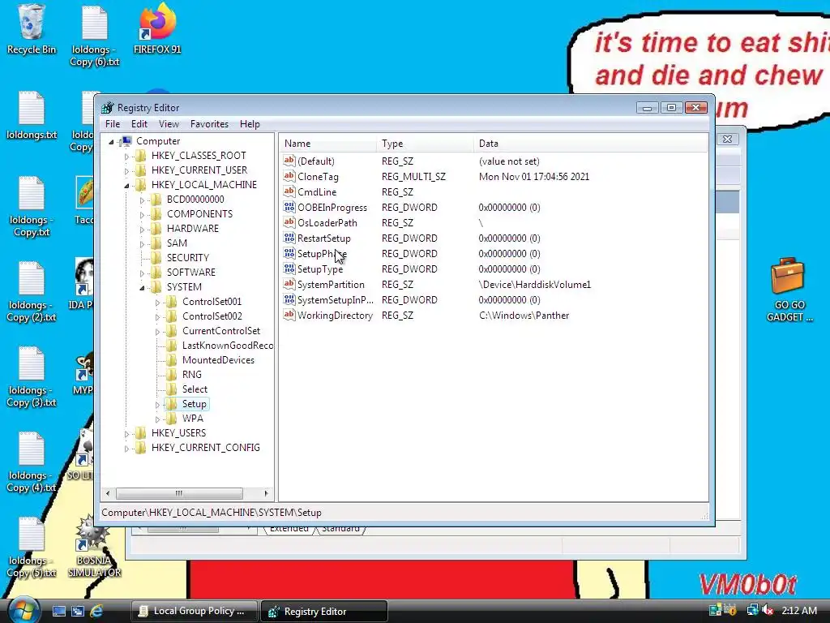This screenshot has height=623, width=830.
Task: Select the MountedDevices key
Action: (218, 359)
